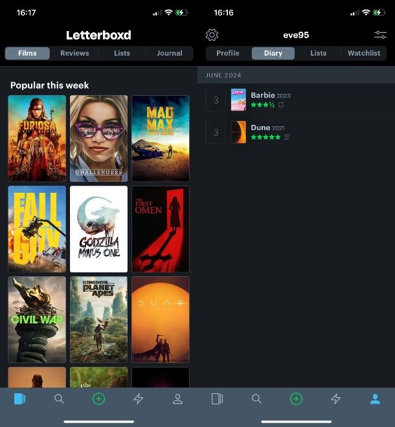395x427 pixels.
Task: Select Films tab on Letterboxd screen
Action: click(27, 53)
